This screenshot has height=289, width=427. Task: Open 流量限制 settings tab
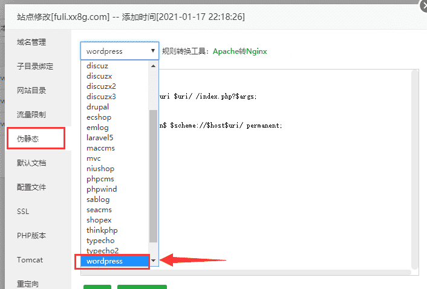pyautogui.click(x=31, y=115)
